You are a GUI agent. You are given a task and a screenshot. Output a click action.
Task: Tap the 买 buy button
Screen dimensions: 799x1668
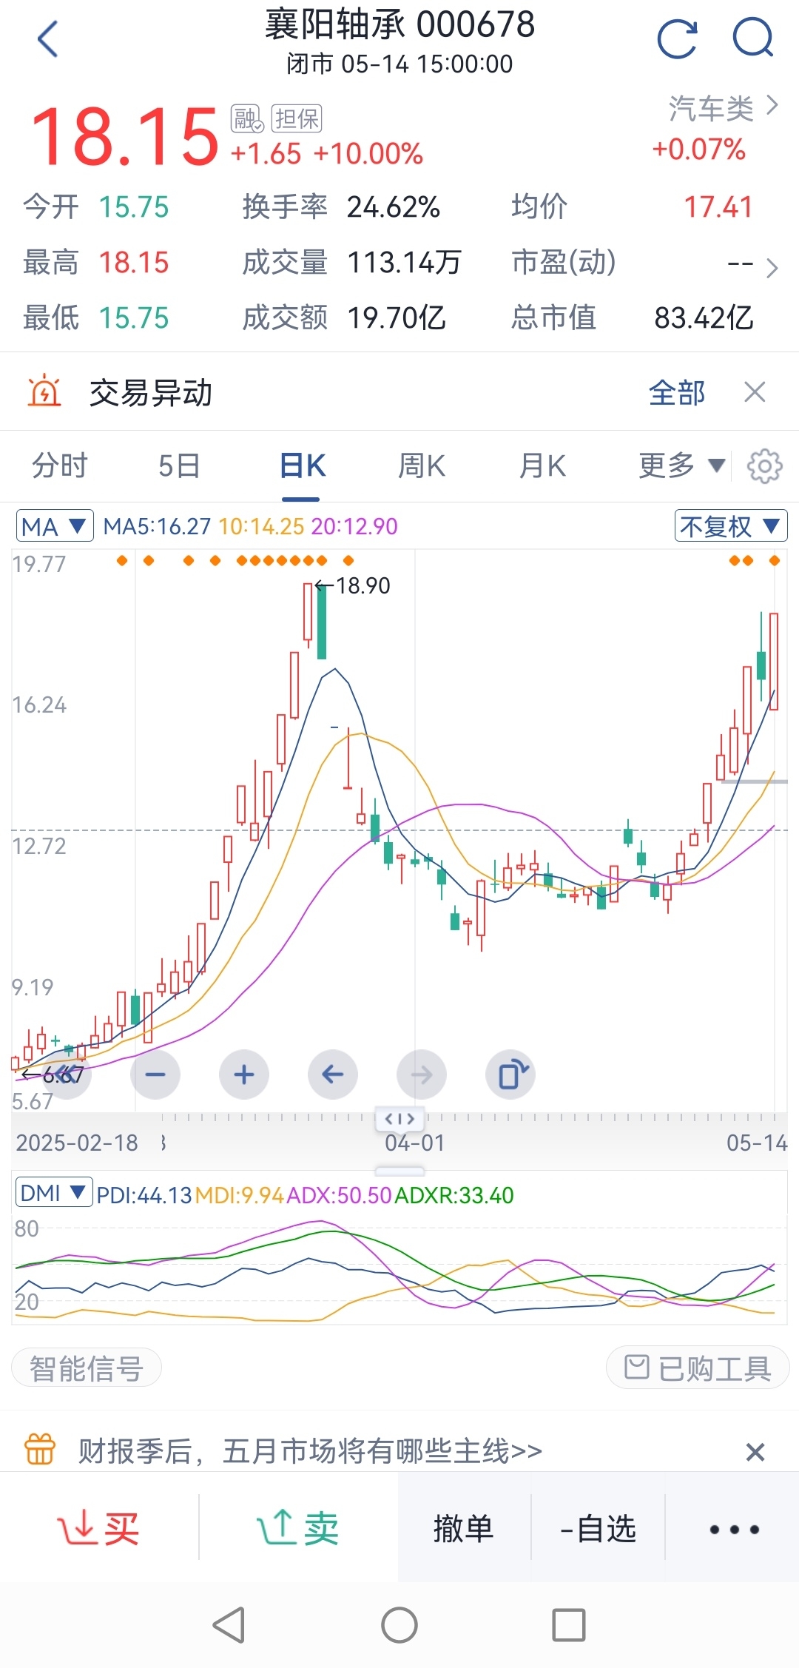click(99, 1527)
